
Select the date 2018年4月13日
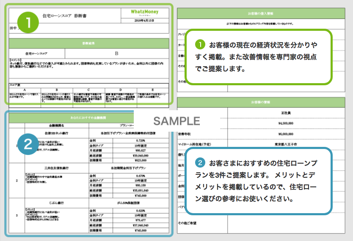coord(144,20)
